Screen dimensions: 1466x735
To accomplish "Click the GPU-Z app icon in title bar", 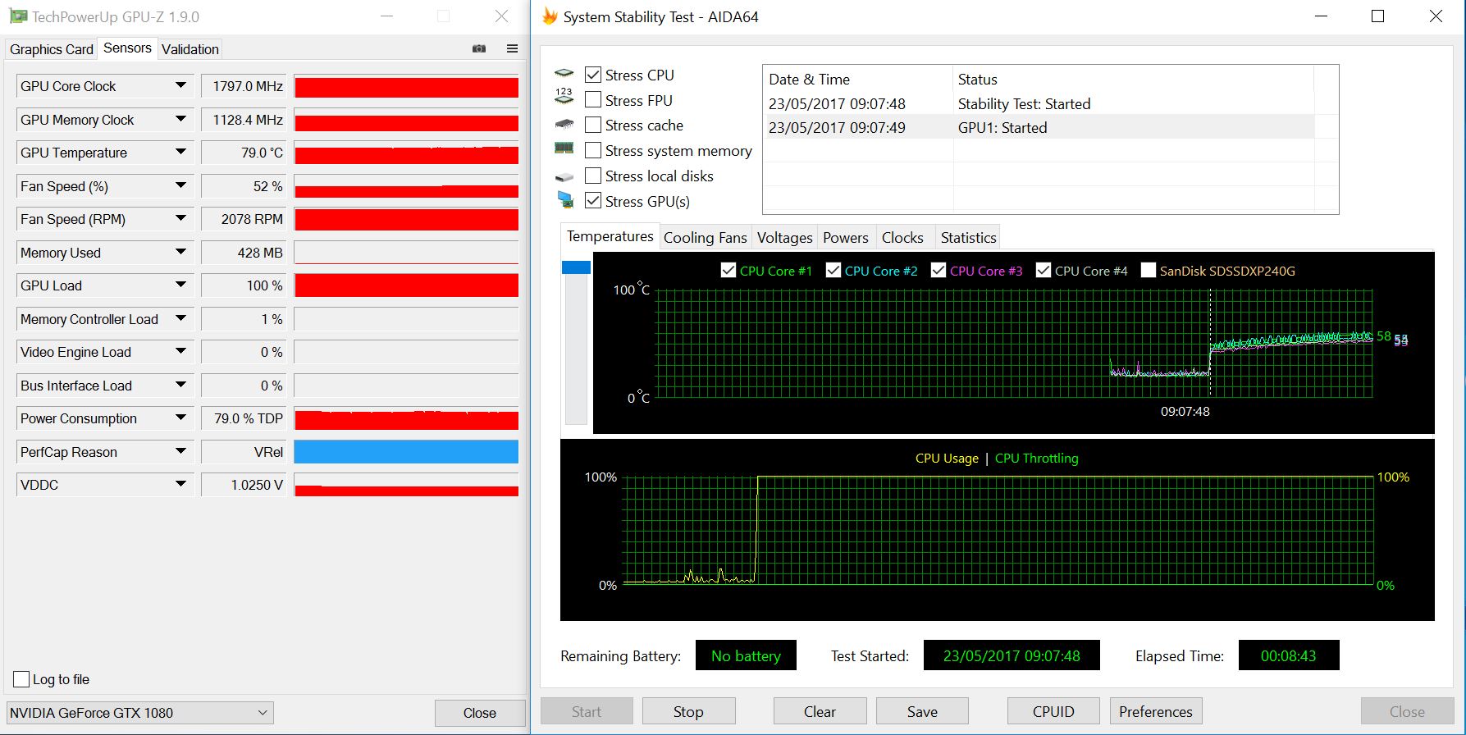I will coord(18,16).
